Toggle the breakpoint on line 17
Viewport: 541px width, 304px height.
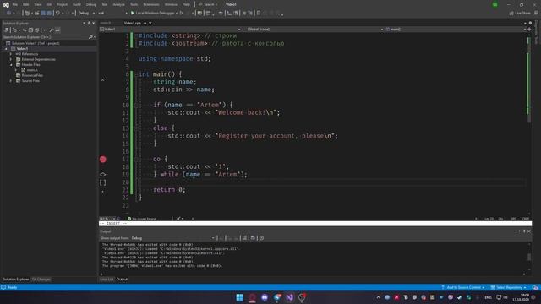point(103,160)
